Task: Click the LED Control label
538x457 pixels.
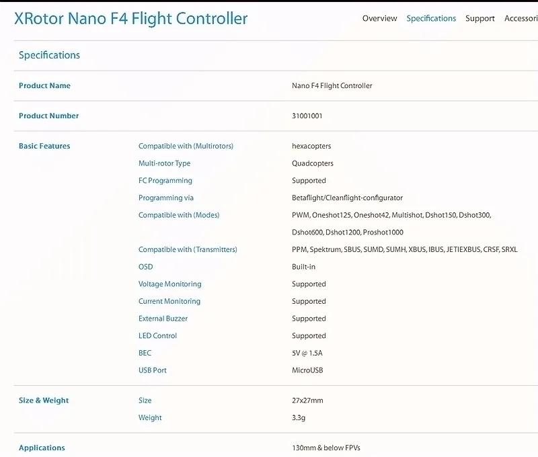Action: click(157, 335)
